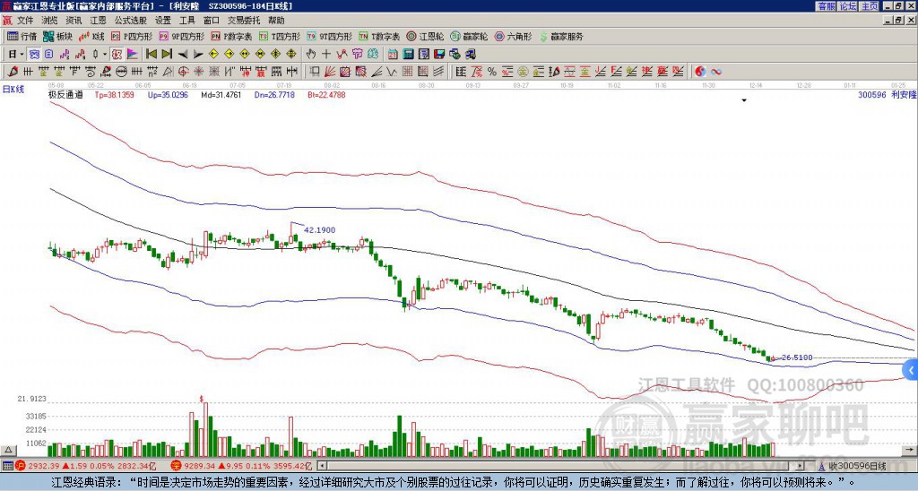Screen dimensions: 918x491
Task: Select the hand pan tool
Action: point(311,55)
